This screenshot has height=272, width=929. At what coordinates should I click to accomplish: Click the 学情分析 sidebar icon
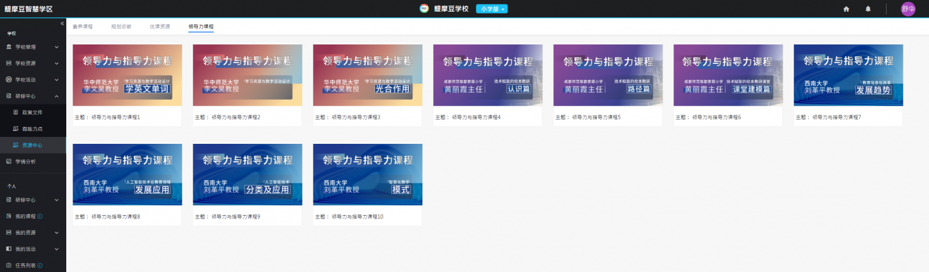[9, 162]
